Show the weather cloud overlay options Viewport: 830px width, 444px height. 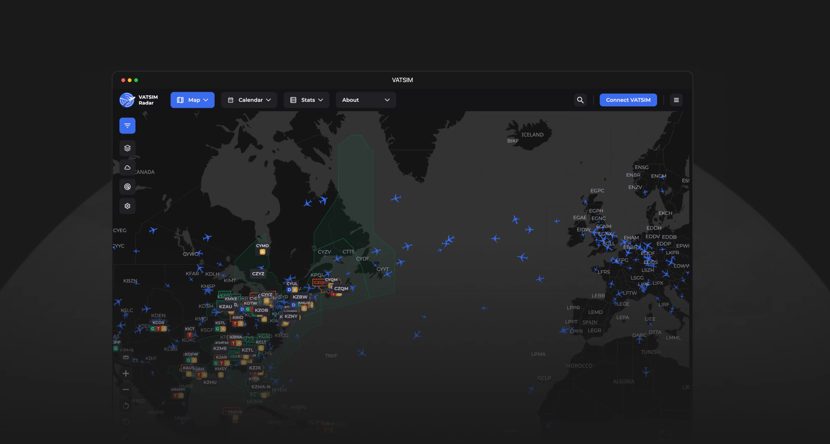click(127, 167)
